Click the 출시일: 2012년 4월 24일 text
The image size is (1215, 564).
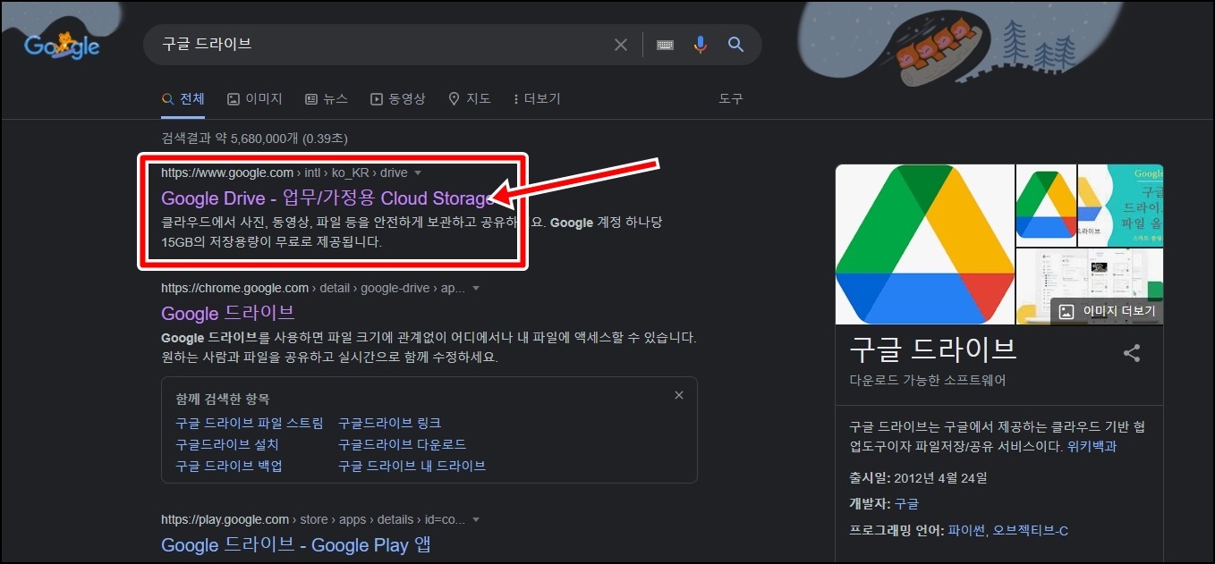(918, 477)
